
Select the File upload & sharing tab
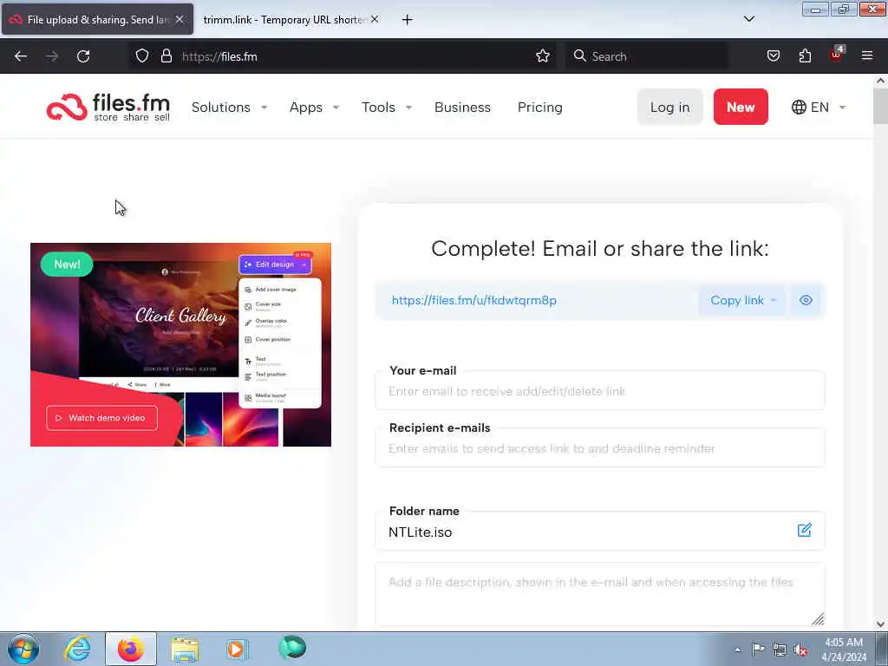pos(98,20)
